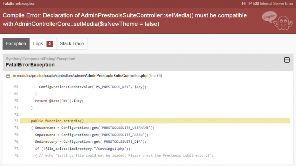The image size is (296, 166).
Task: Click the HTTP 500 Internal Server Error label
Action: click(267, 4)
